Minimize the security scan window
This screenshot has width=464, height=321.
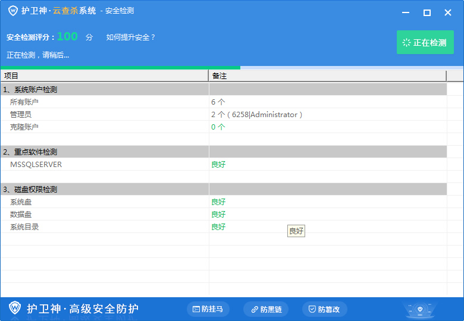(x=406, y=12)
